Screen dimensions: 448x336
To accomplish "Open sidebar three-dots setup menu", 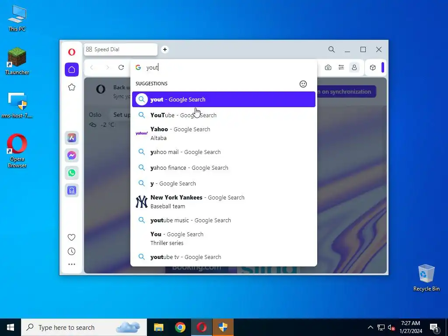I will [72, 264].
